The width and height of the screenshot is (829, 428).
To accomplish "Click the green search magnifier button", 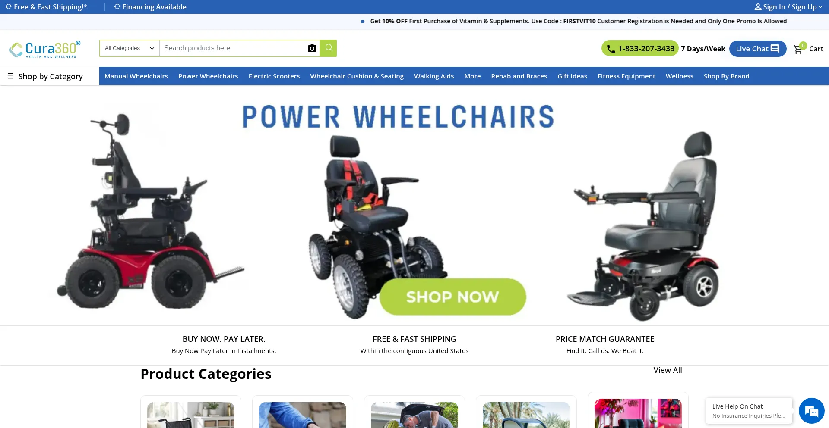I will click(x=329, y=48).
